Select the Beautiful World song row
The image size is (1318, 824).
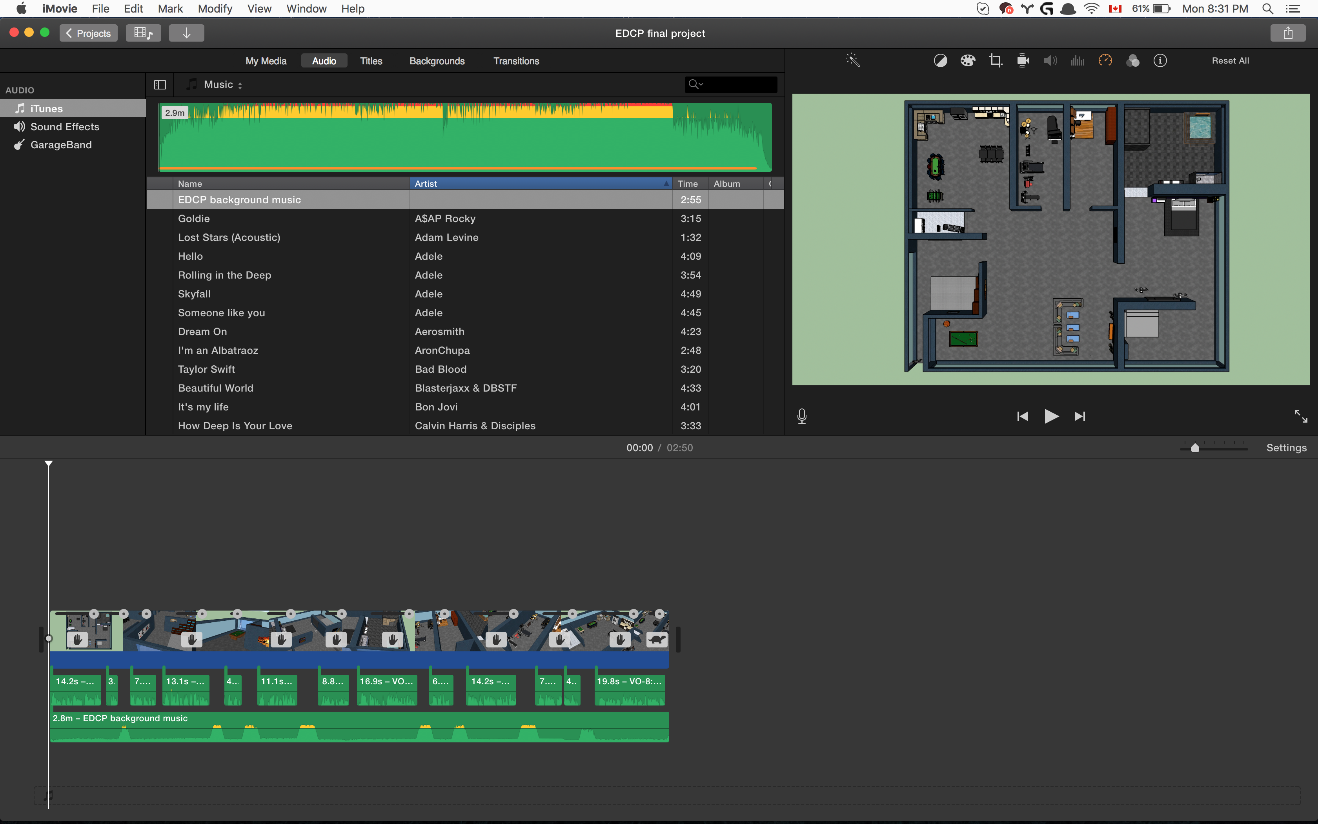pyautogui.click(x=465, y=388)
